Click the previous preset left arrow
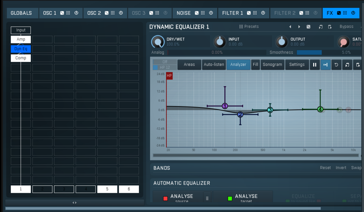The width and height of the screenshot is (364, 212). [290, 27]
